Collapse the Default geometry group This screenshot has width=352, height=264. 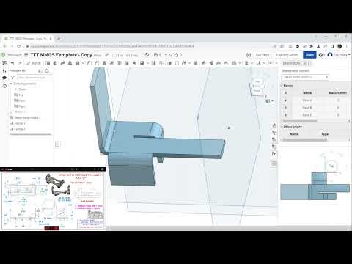coord(11,84)
